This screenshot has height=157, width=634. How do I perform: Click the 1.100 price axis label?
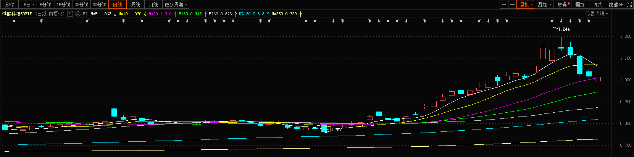pos(626,58)
